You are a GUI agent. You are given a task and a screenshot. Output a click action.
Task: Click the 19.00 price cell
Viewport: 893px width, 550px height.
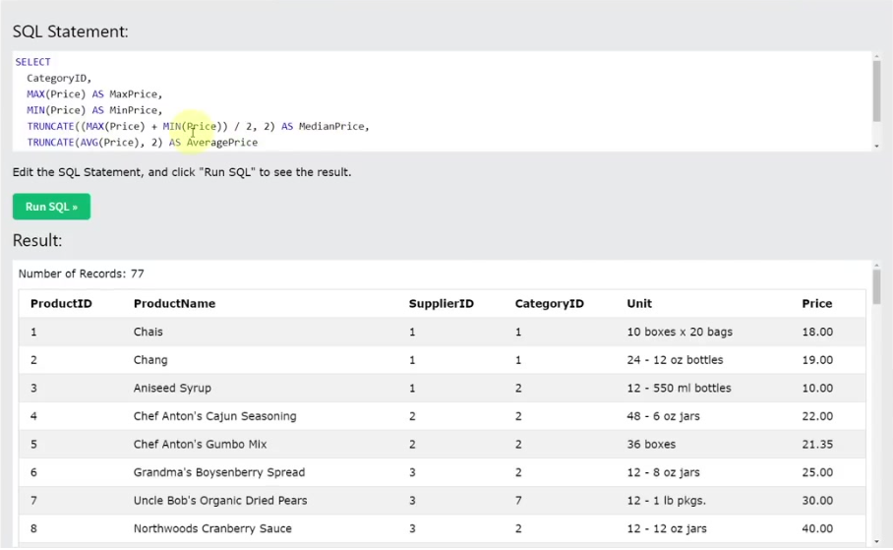tap(817, 360)
